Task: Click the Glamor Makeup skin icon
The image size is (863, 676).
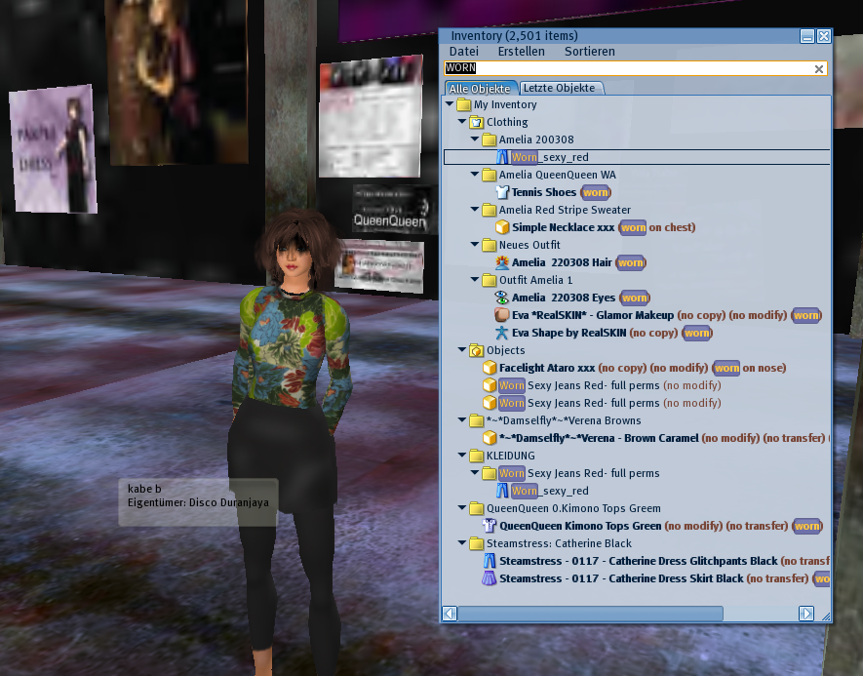Action: coord(502,315)
